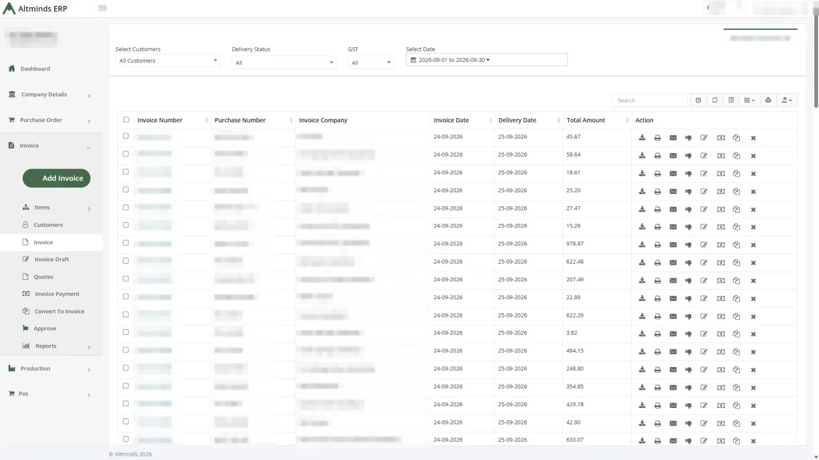Print the invoice with amount 58.64

tap(658, 155)
